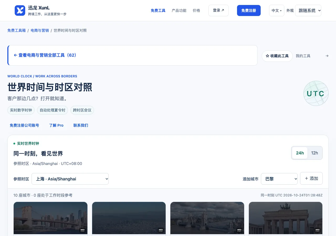Click 了解 Pro link
Image resolution: width=336 pixels, height=236 pixels.
(56, 125)
